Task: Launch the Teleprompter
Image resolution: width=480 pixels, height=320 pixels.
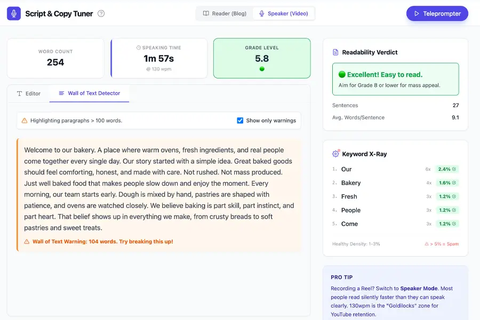Action: coord(437,13)
